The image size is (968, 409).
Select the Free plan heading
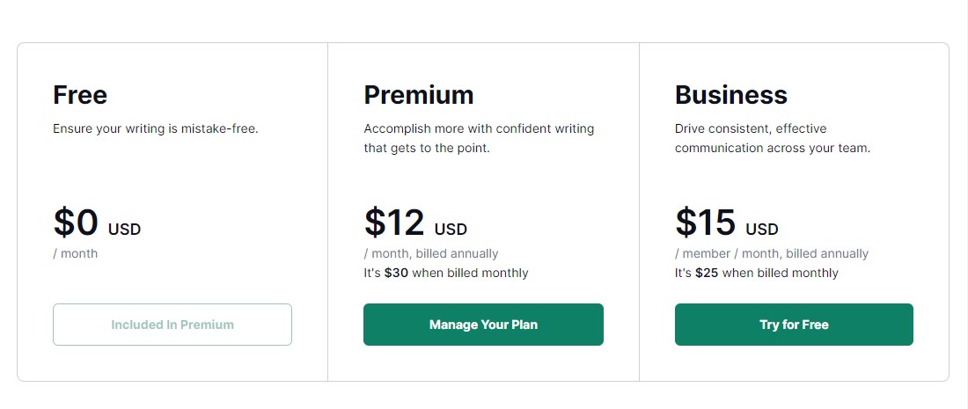[80, 95]
